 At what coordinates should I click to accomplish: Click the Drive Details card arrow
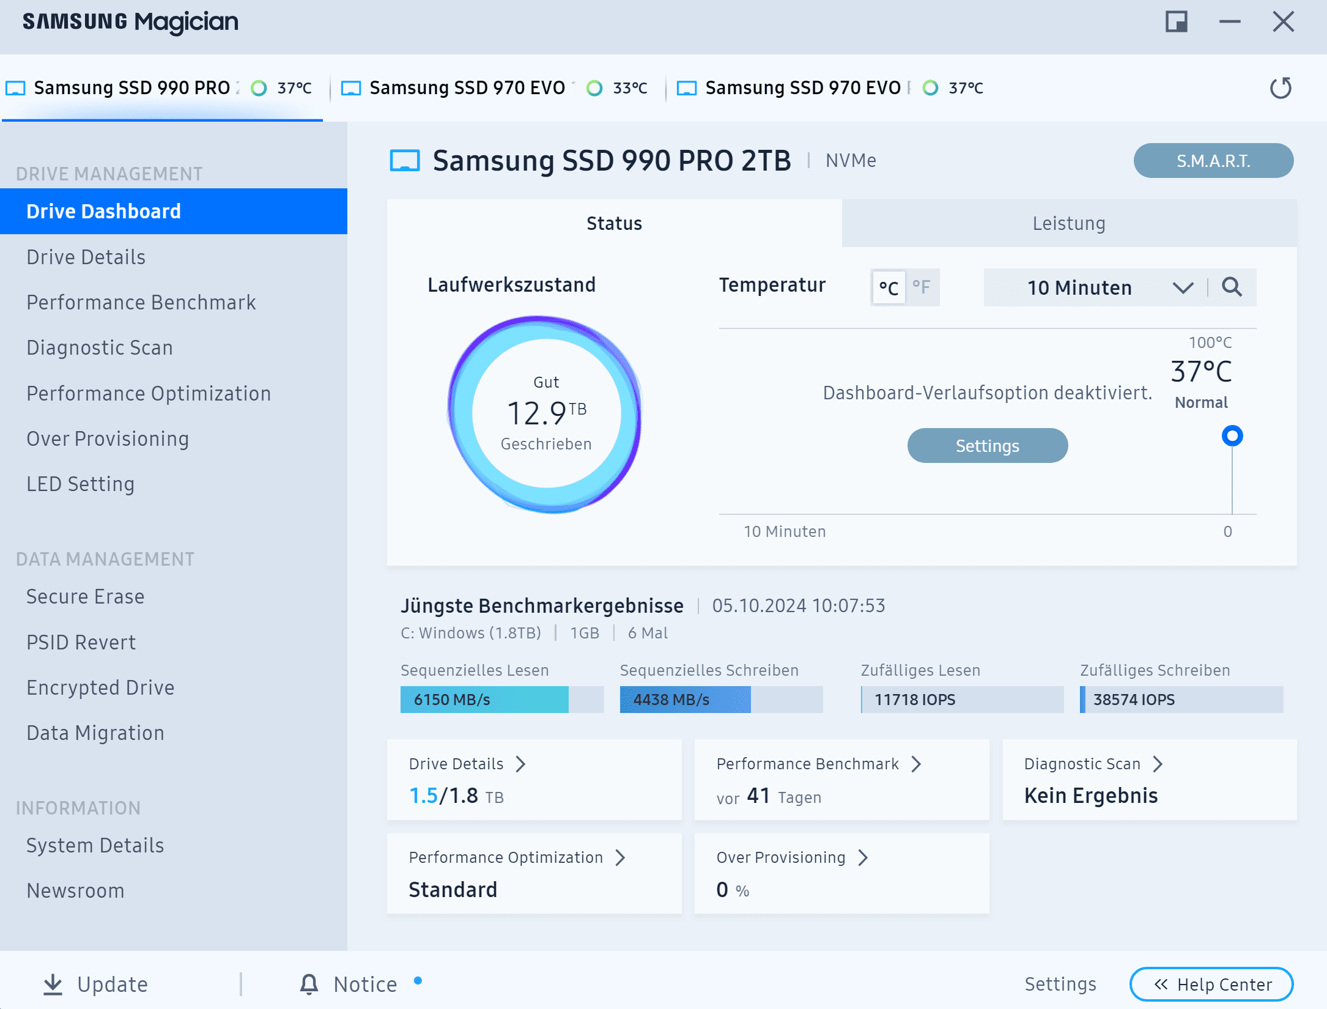pos(520,764)
